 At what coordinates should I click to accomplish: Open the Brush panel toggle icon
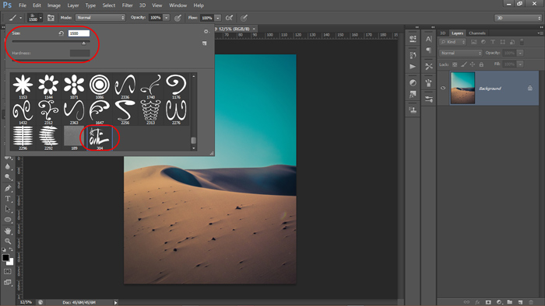point(51,18)
